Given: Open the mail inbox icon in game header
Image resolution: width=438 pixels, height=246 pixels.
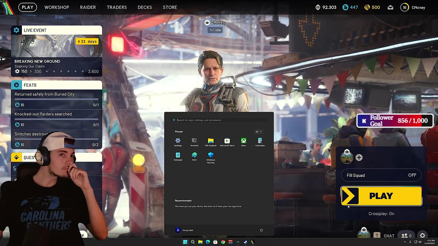Looking at the screenshot, I should 390,7.
